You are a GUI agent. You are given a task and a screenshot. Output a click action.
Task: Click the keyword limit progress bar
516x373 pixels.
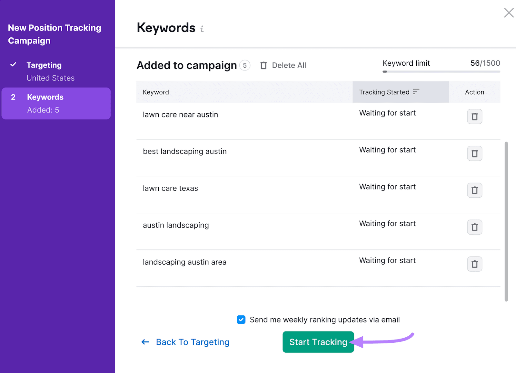point(441,71)
